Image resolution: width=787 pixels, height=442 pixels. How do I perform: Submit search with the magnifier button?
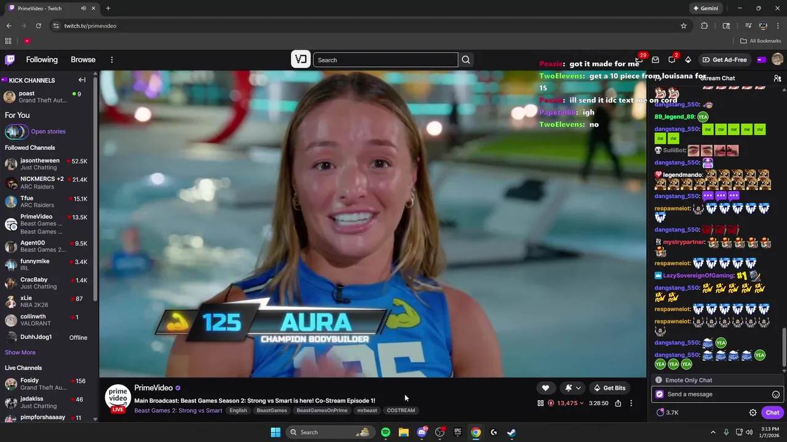466,60
